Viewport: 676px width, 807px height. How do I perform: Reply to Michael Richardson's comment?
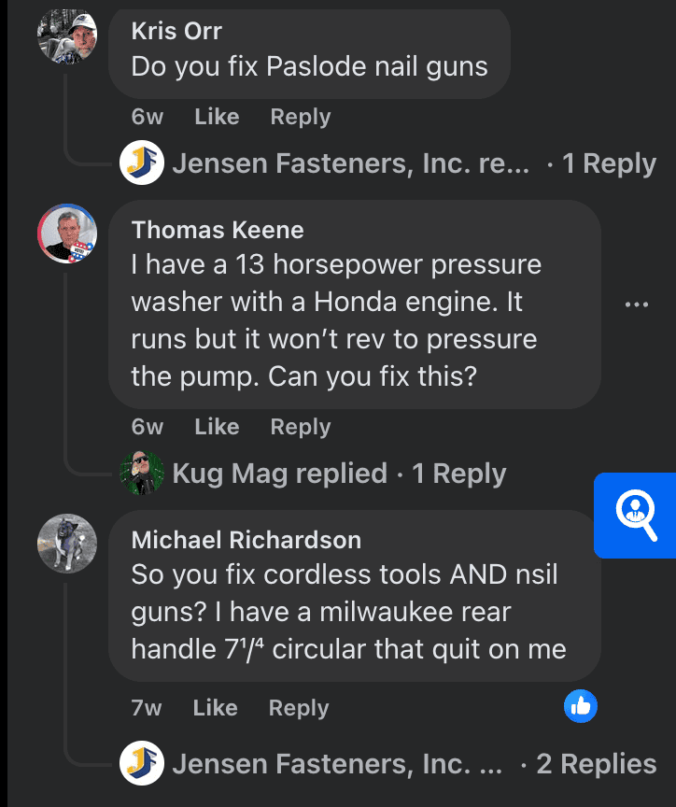298,708
